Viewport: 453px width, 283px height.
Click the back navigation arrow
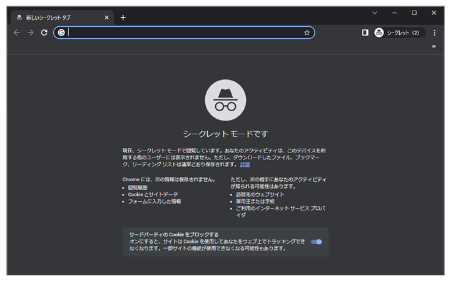coord(17,32)
